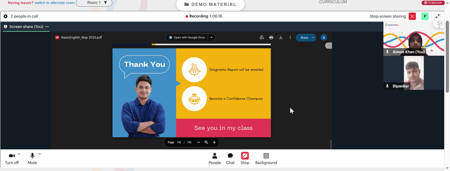Open Demo Material folder button

pos(210,4)
